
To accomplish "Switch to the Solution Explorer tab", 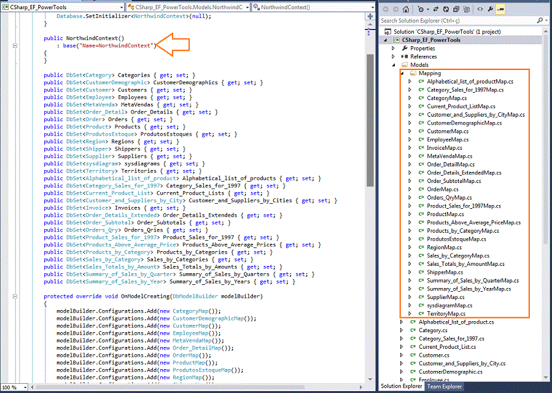I will 402,386.
